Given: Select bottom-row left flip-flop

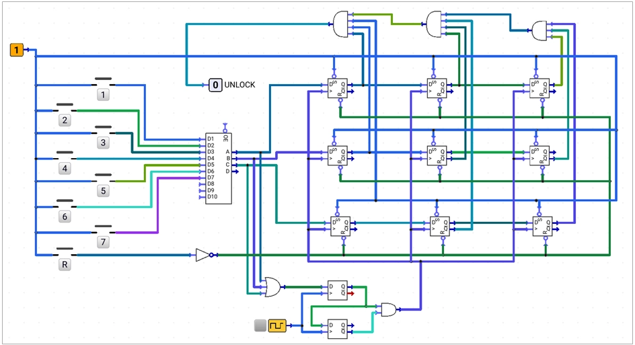Looking at the screenshot, I should [340, 226].
